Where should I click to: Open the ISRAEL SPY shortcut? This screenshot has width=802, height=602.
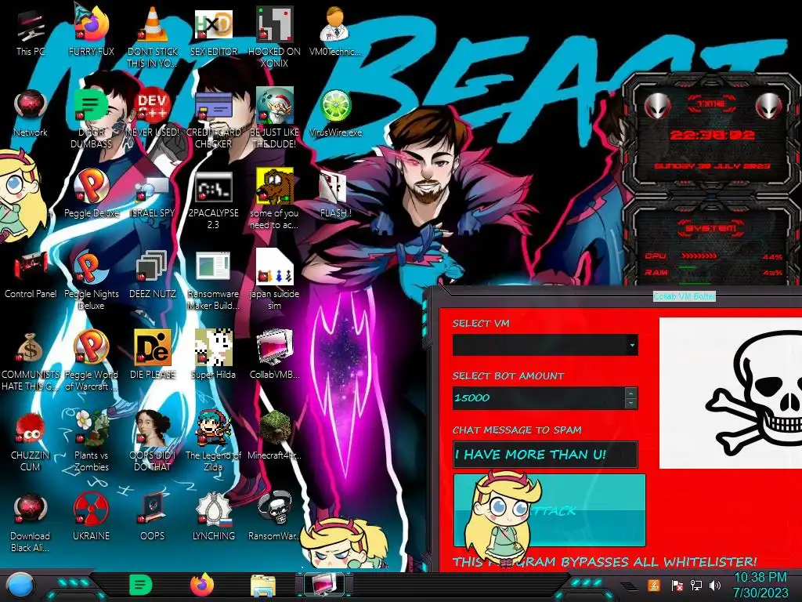click(153, 194)
